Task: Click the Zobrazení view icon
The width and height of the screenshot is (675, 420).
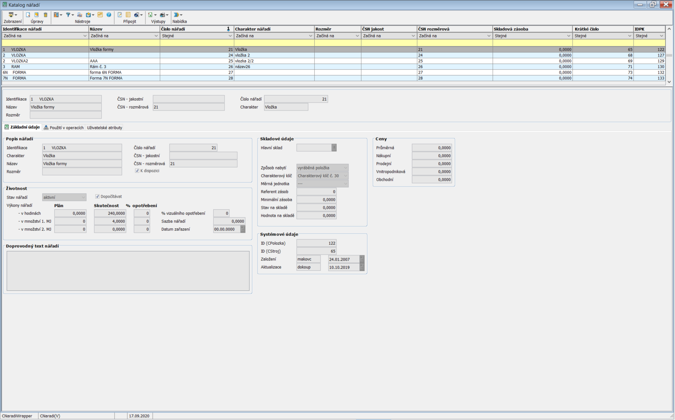Action: tap(11, 15)
